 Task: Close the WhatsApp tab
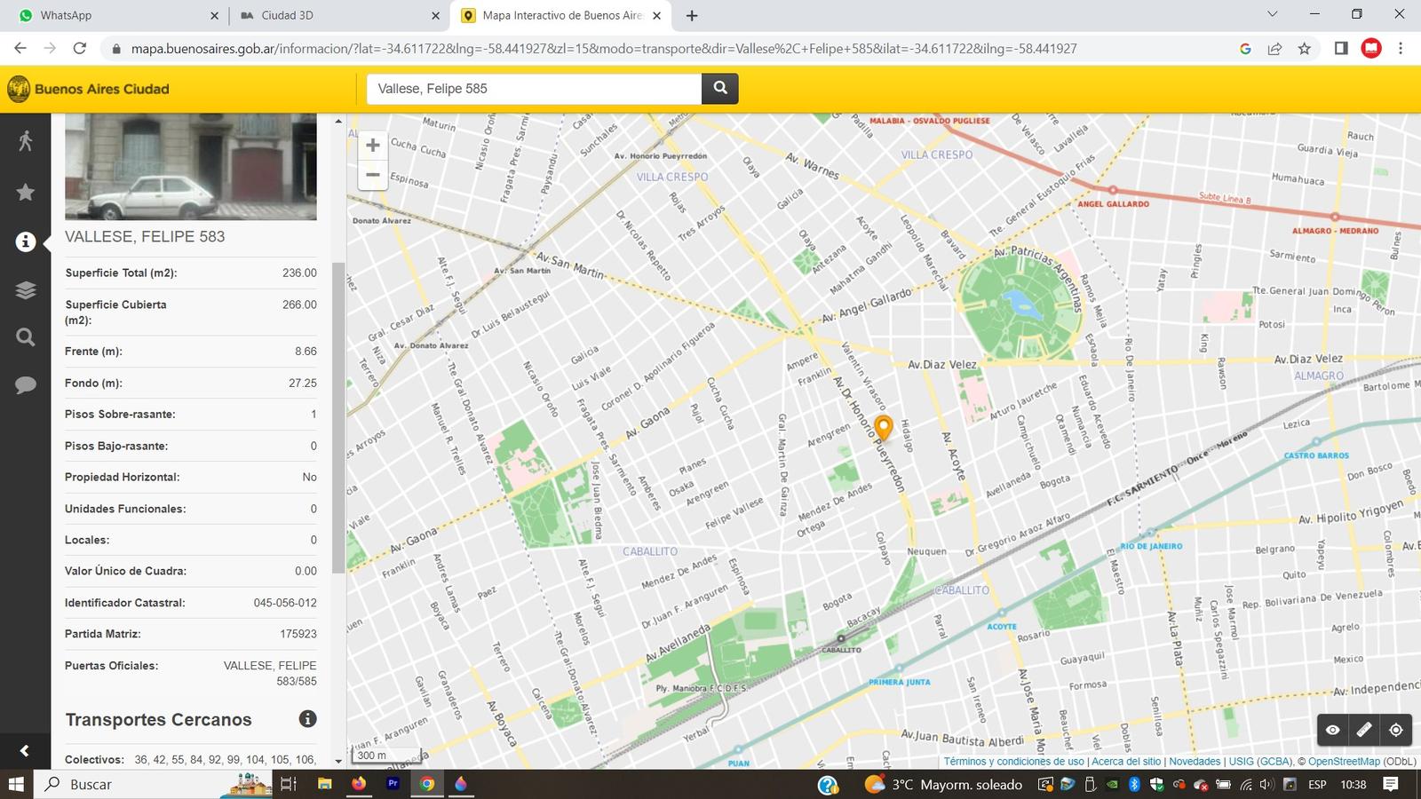(214, 15)
